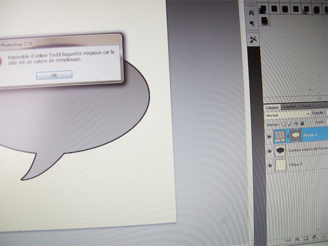The image size is (328, 246).
Task: Hide the Calque 0 layer
Action: [270, 166]
